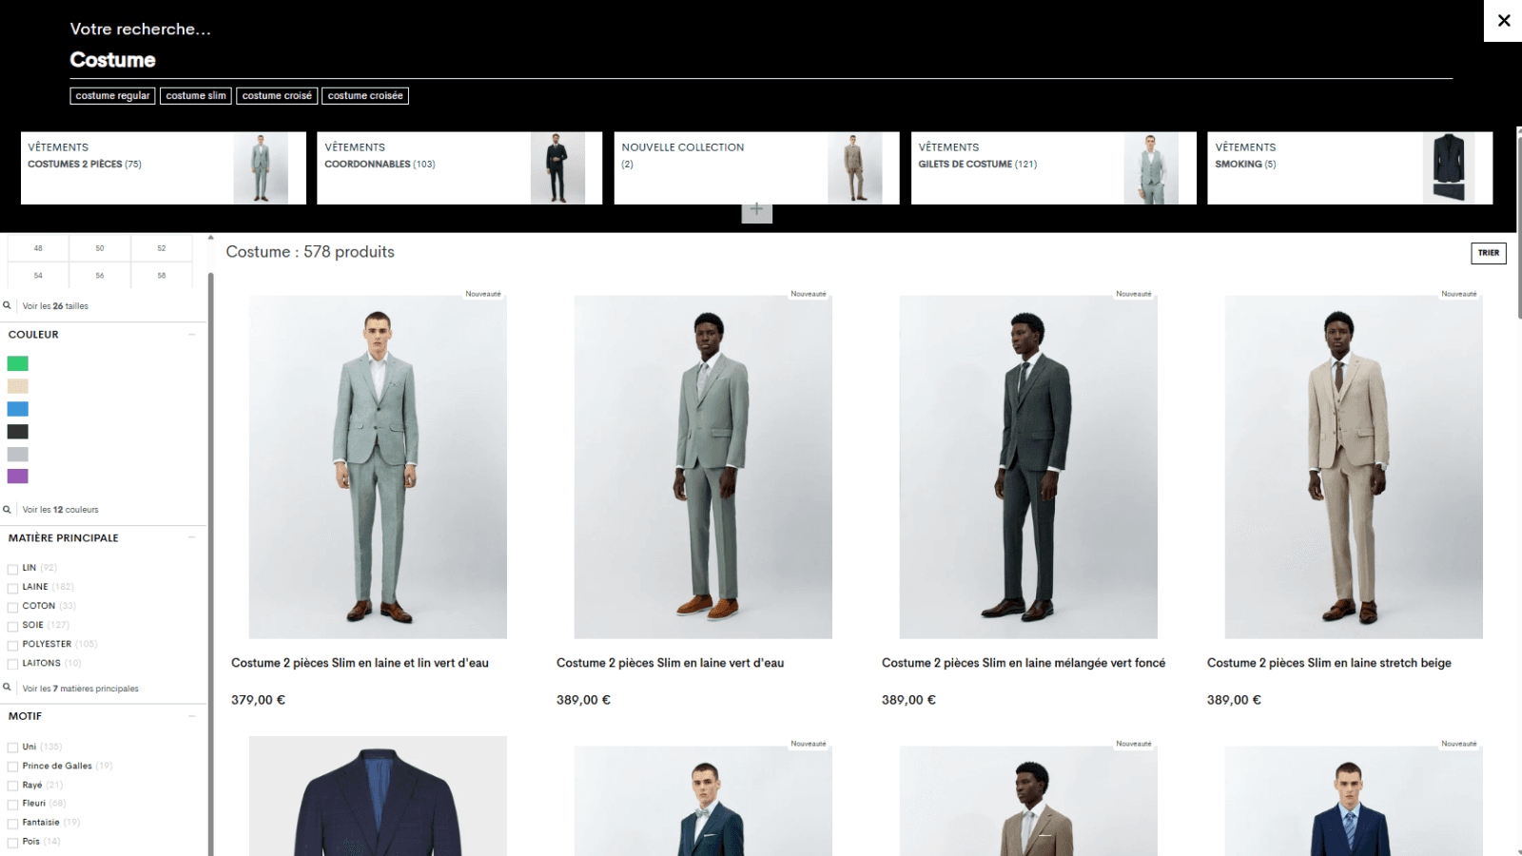Check the 'Uni' motif filter
The width and height of the screenshot is (1522, 856).
11,747
